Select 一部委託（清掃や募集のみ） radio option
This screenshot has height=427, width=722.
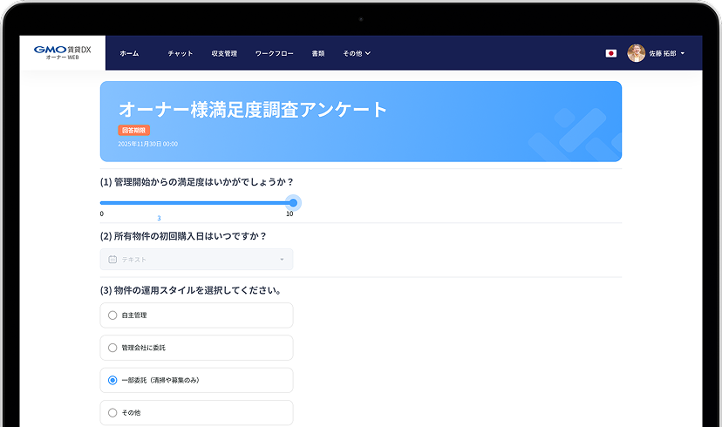(112, 380)
